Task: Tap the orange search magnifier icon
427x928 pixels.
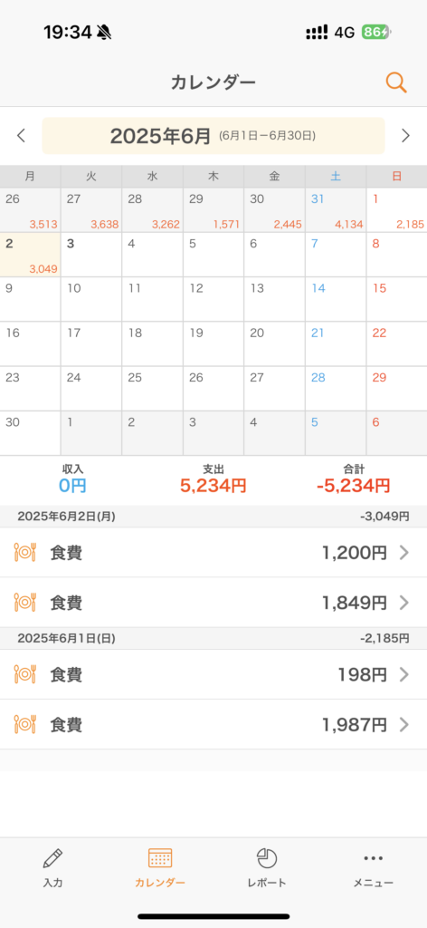Action: click(396, 82)
